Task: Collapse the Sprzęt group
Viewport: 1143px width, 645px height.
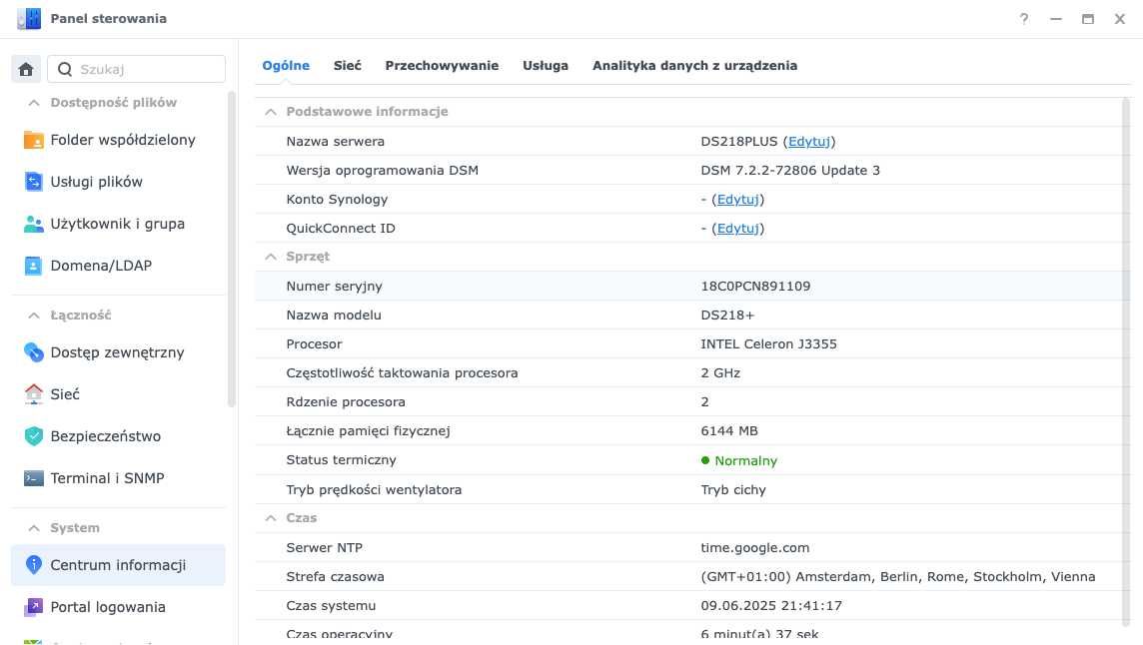Action: (271, 257)
